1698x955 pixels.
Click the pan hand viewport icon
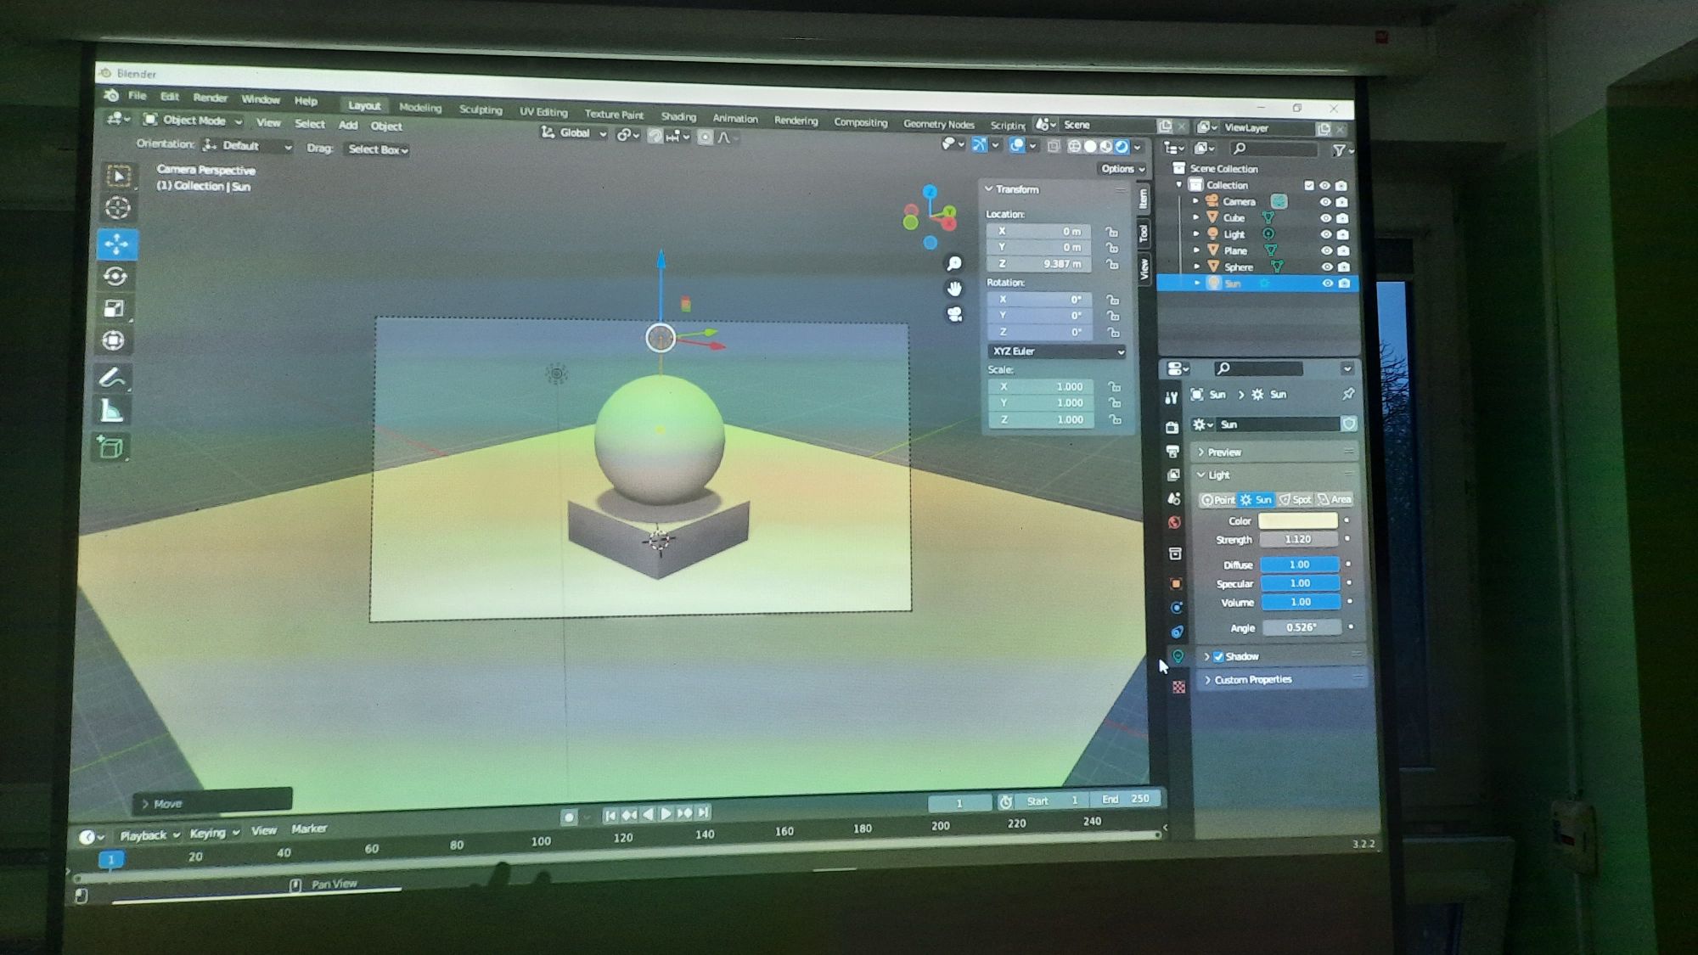[x=954, y=289]
